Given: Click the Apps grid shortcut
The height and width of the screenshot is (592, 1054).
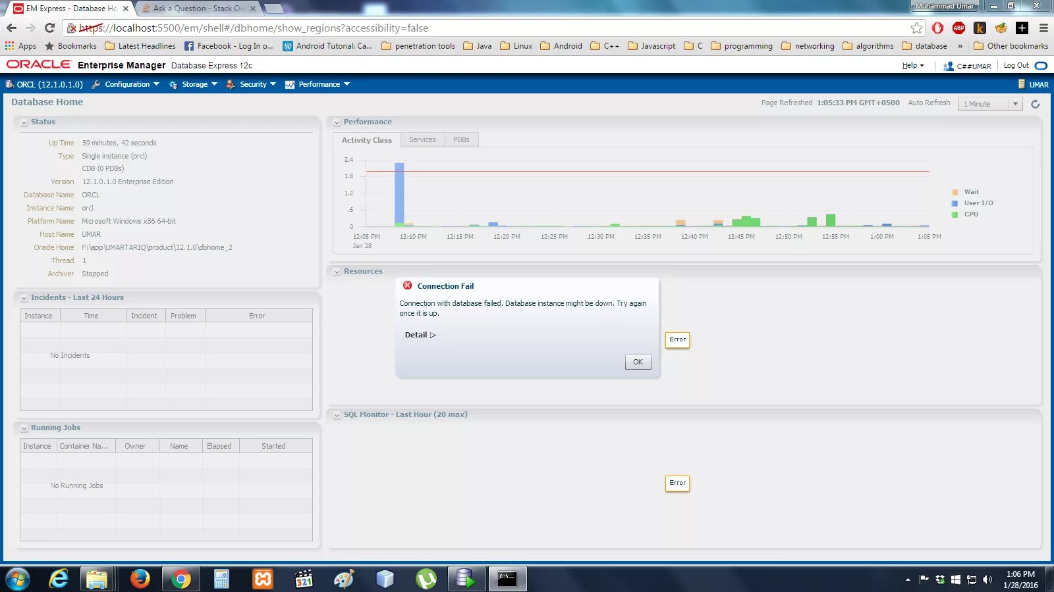Looking at the screenshot, I should pos(20,46).
